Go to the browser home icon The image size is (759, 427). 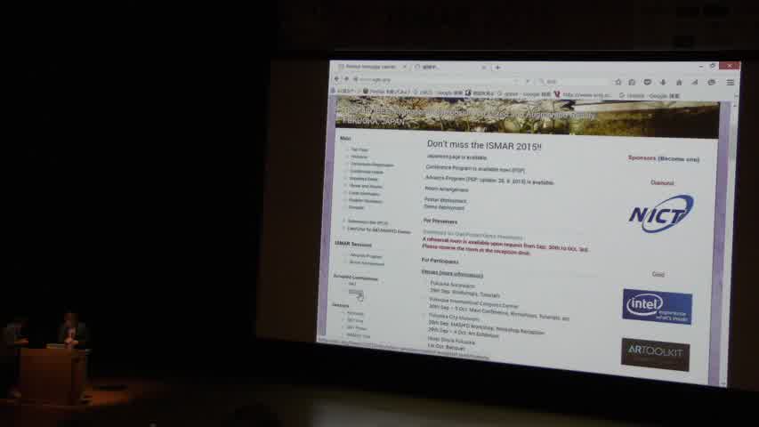(679, 83)
